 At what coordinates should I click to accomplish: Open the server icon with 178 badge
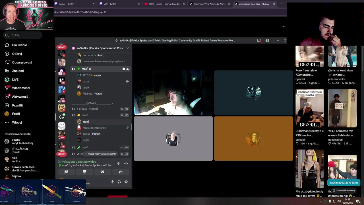tap(62, 135)
